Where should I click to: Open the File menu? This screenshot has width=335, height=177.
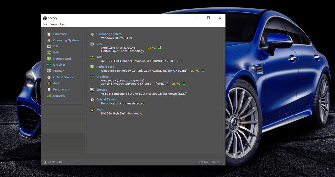pos(45,24)
